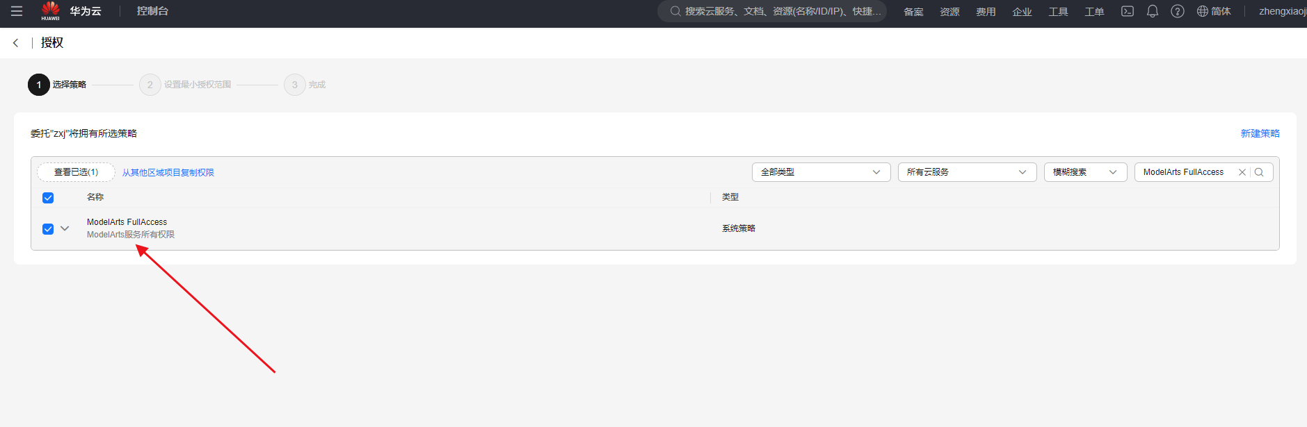Toggle the select-all policies checkbox
1307x427 pixels.
point(48,198)
